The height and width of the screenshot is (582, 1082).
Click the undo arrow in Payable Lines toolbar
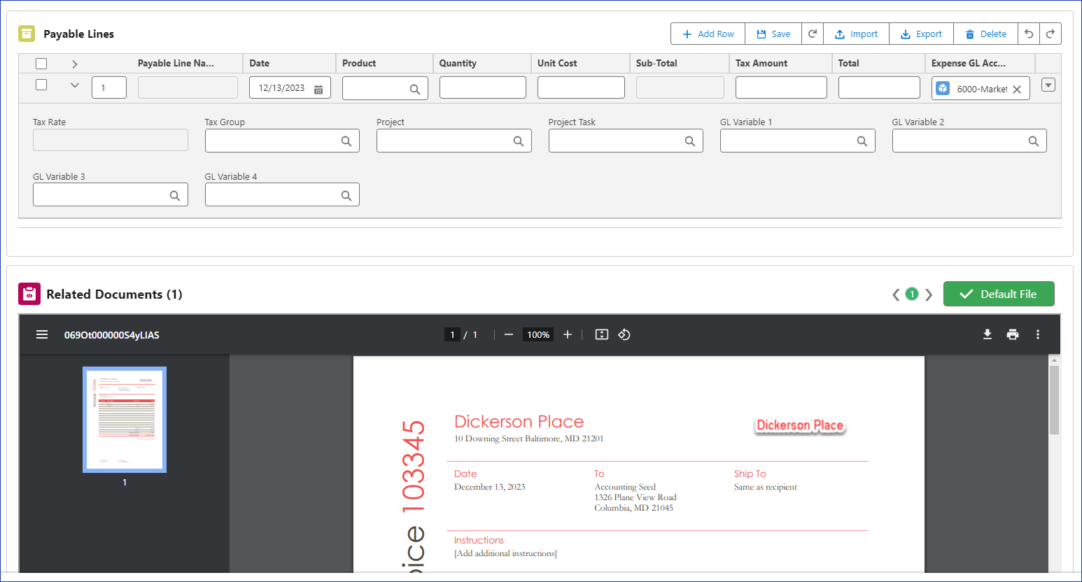pos(1029,34)
